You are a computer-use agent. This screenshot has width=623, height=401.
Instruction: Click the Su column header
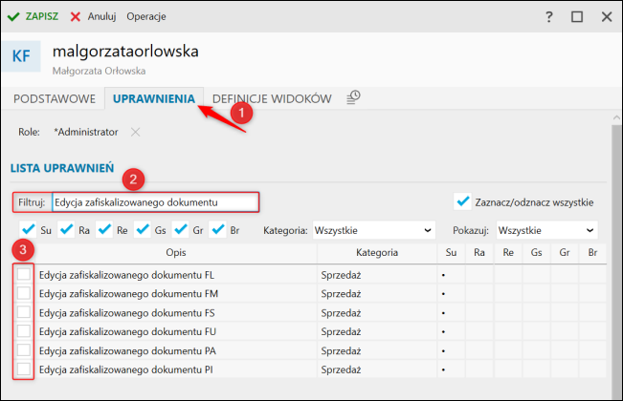pyautogui.click(x=451, y=253)
